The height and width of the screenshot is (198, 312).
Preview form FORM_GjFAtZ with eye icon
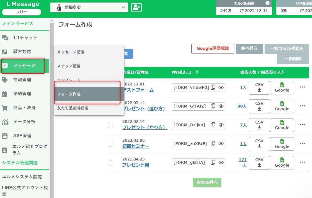coord(221,106)
